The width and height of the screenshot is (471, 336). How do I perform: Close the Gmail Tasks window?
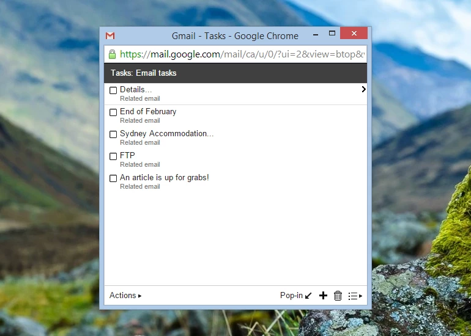tap(354, 34)
